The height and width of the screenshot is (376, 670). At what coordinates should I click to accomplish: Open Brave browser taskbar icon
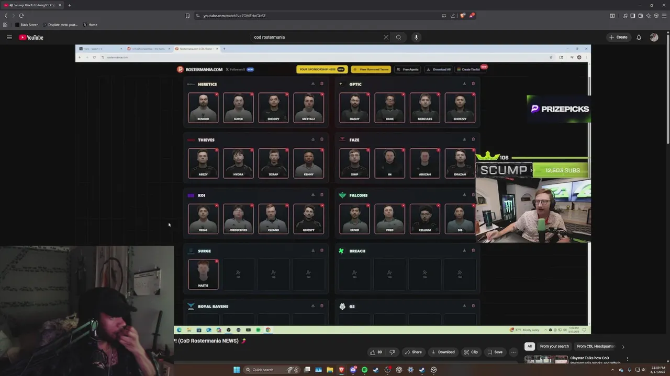pos(341,370)
